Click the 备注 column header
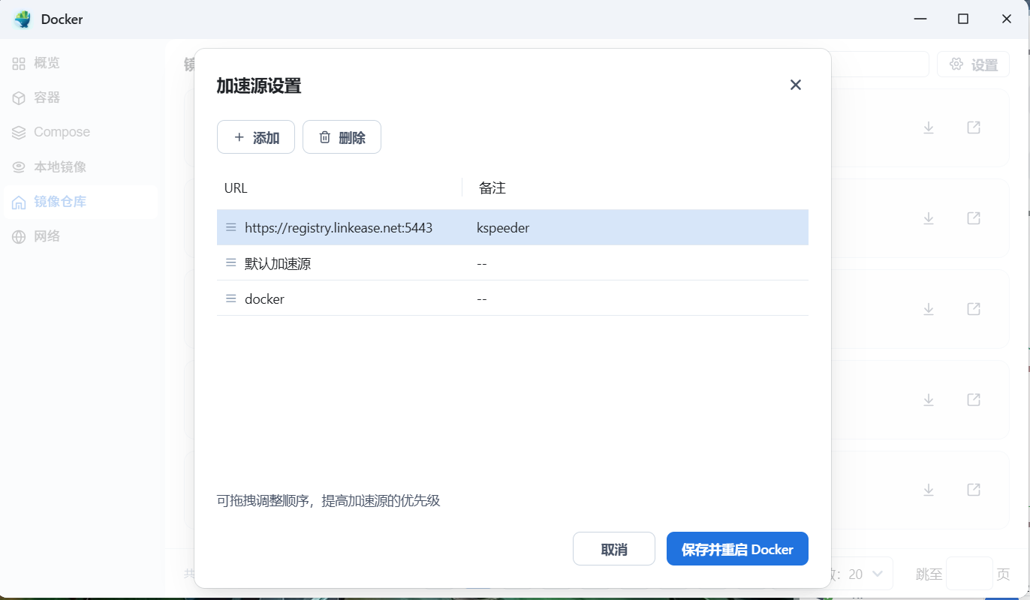 pos(492,187)
